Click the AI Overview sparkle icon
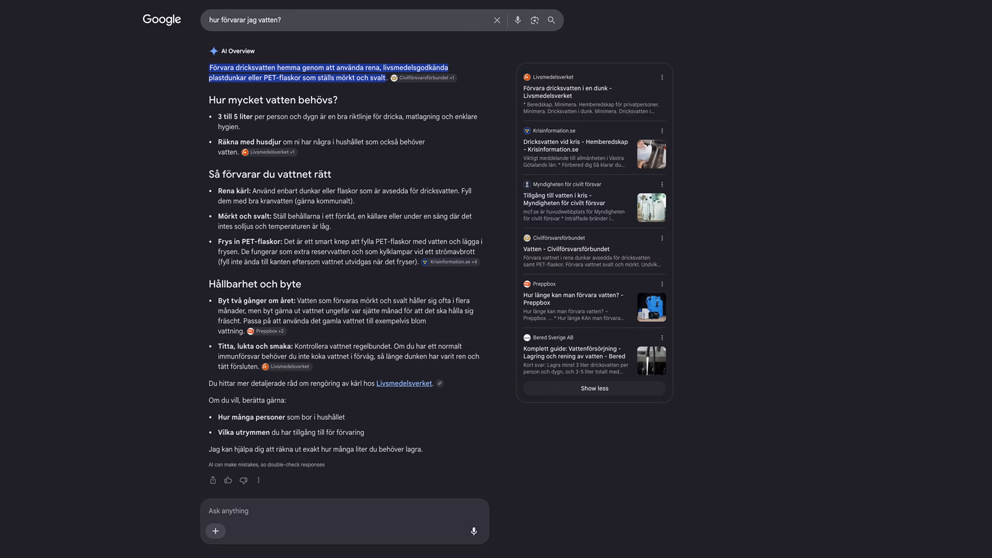 coord(213,51)
